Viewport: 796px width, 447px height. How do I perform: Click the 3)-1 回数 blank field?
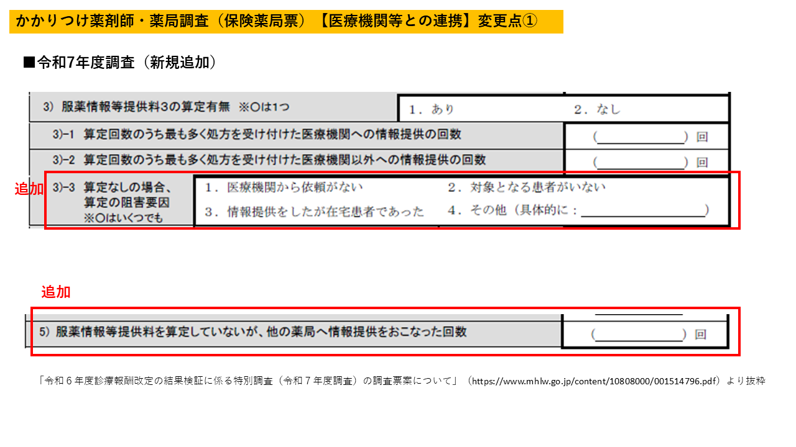point(641,137)
